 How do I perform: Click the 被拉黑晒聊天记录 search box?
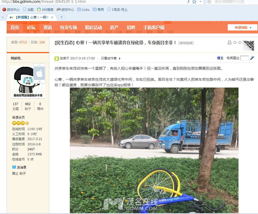229,2
